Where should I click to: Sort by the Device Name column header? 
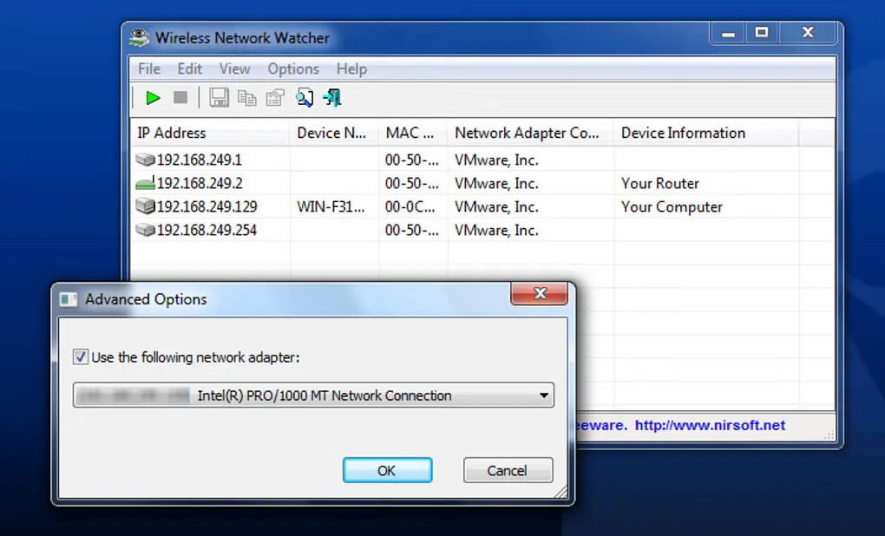point(334,134)
